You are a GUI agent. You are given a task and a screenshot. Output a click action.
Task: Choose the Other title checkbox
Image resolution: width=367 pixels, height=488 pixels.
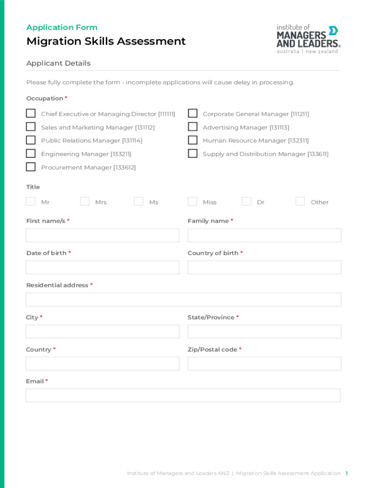300,202
